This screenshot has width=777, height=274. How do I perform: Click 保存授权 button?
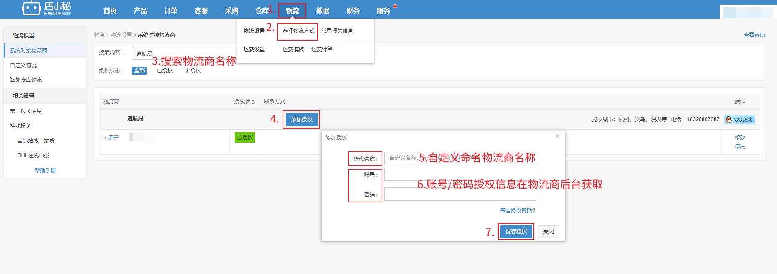516,232
